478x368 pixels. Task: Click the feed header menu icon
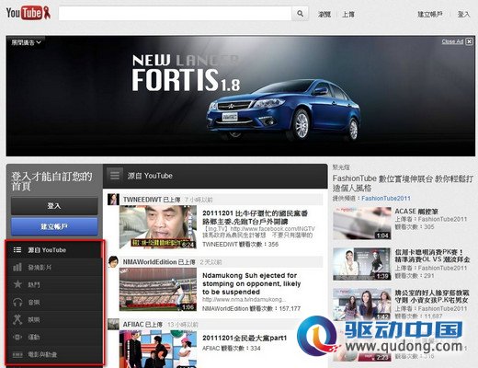click(x=115, y=176)
